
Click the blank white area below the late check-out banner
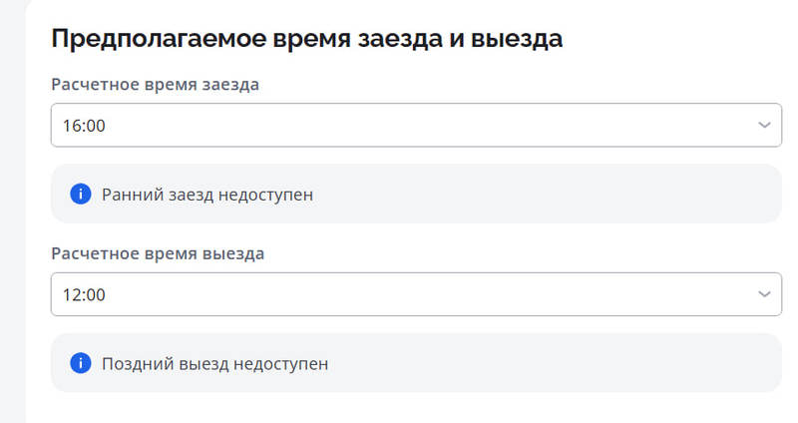[x=399, y=407]
